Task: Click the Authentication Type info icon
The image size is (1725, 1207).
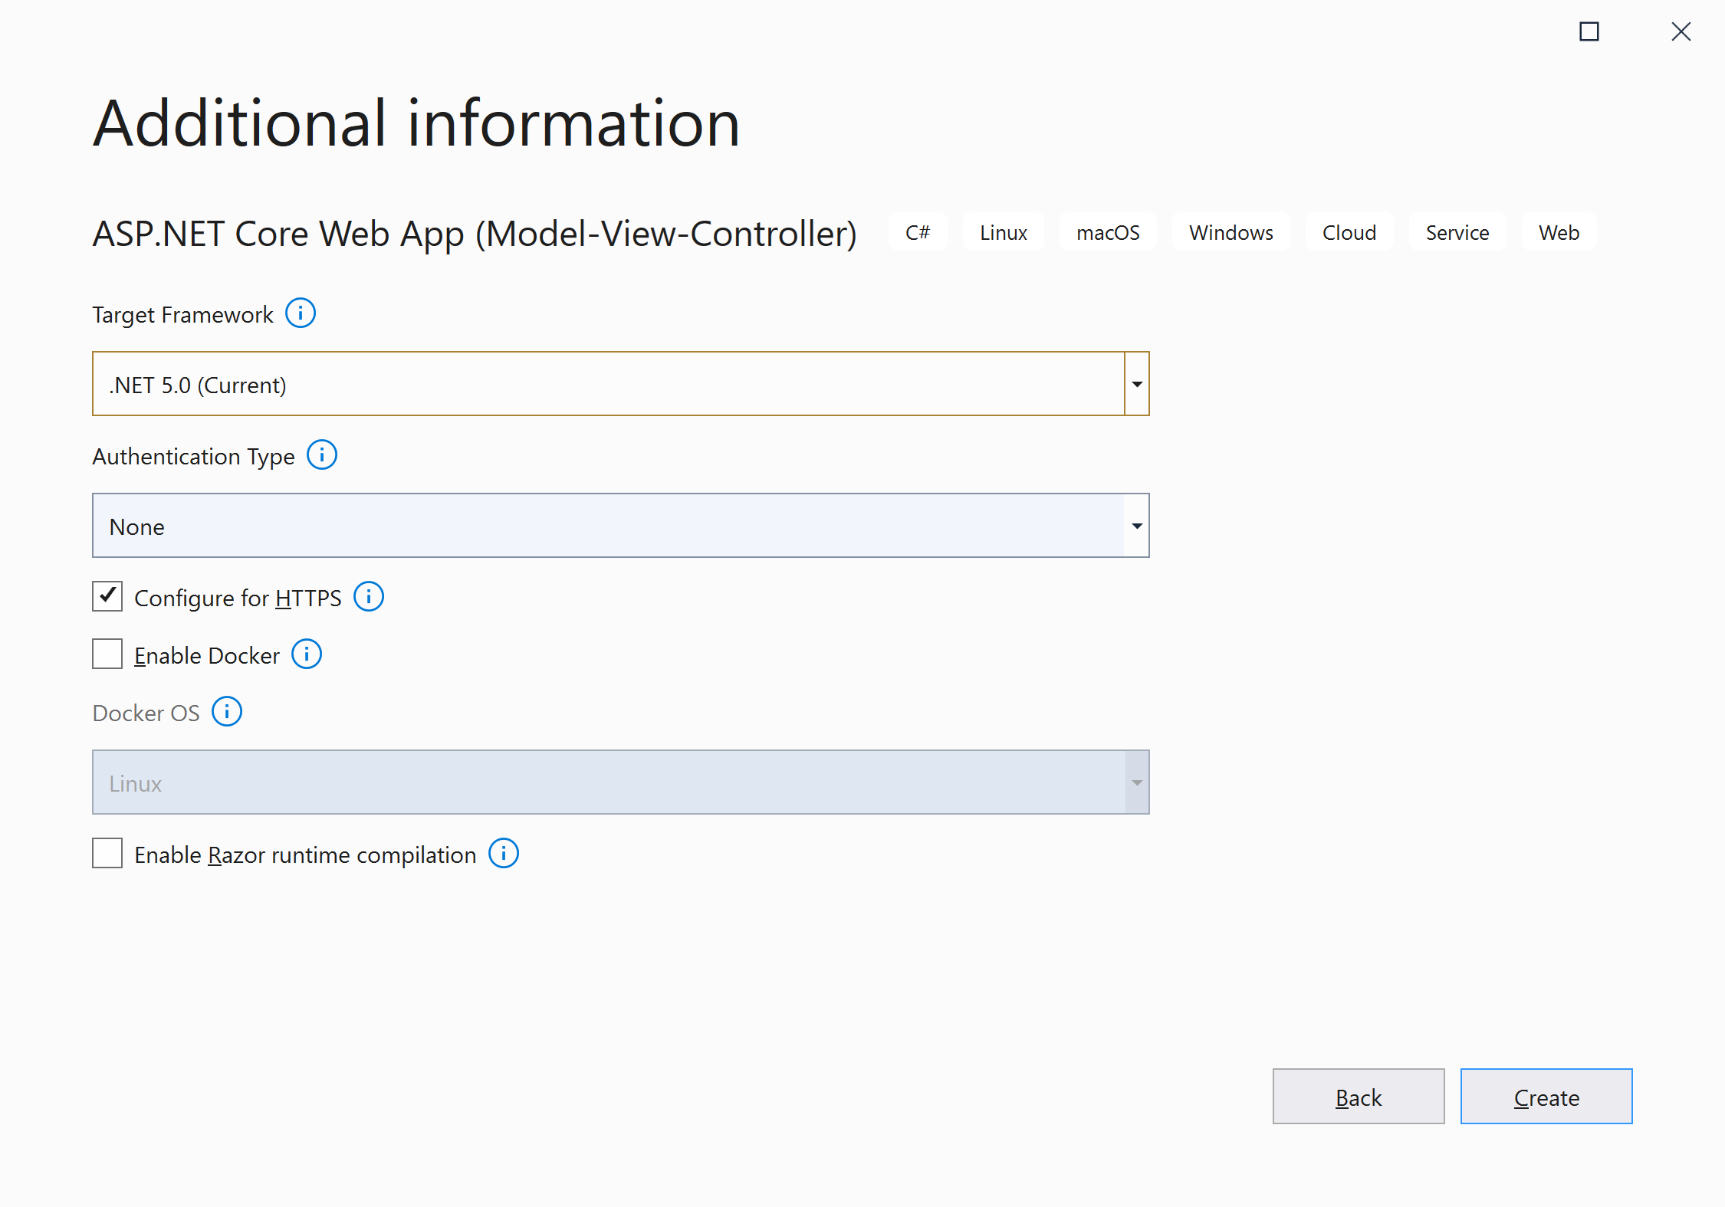Action: [322, 455]
